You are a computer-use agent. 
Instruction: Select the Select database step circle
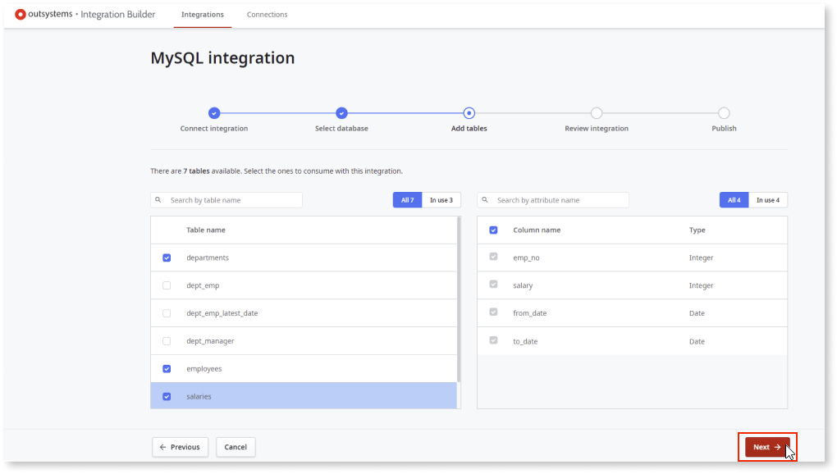341,113
